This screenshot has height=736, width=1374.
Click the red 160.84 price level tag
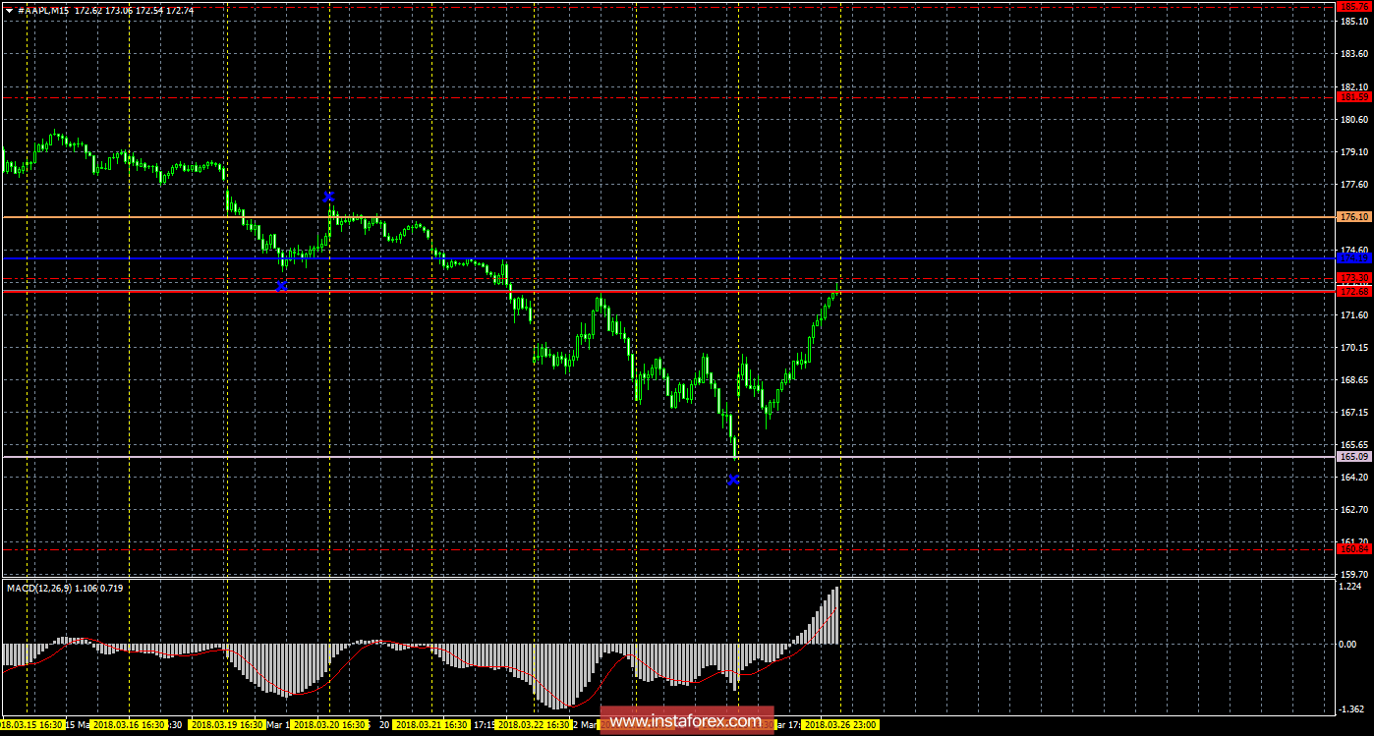[1354, 549]
